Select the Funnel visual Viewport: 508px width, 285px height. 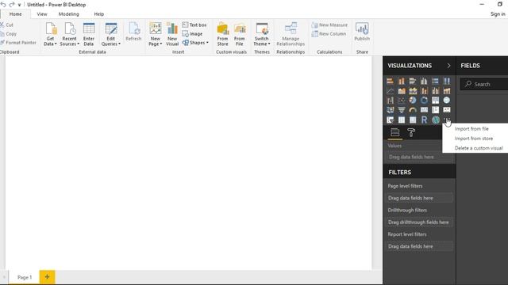point(402,110)
